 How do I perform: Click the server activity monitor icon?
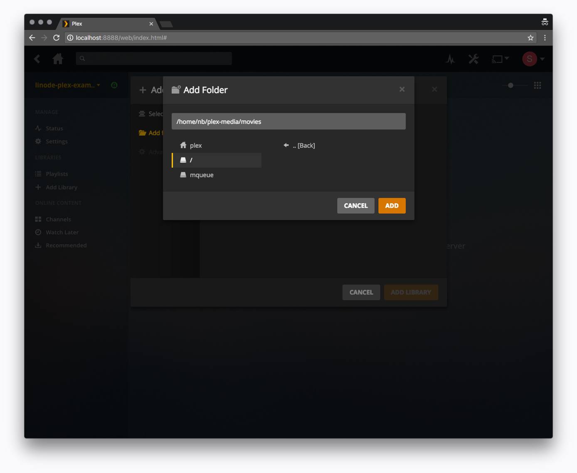451,59
